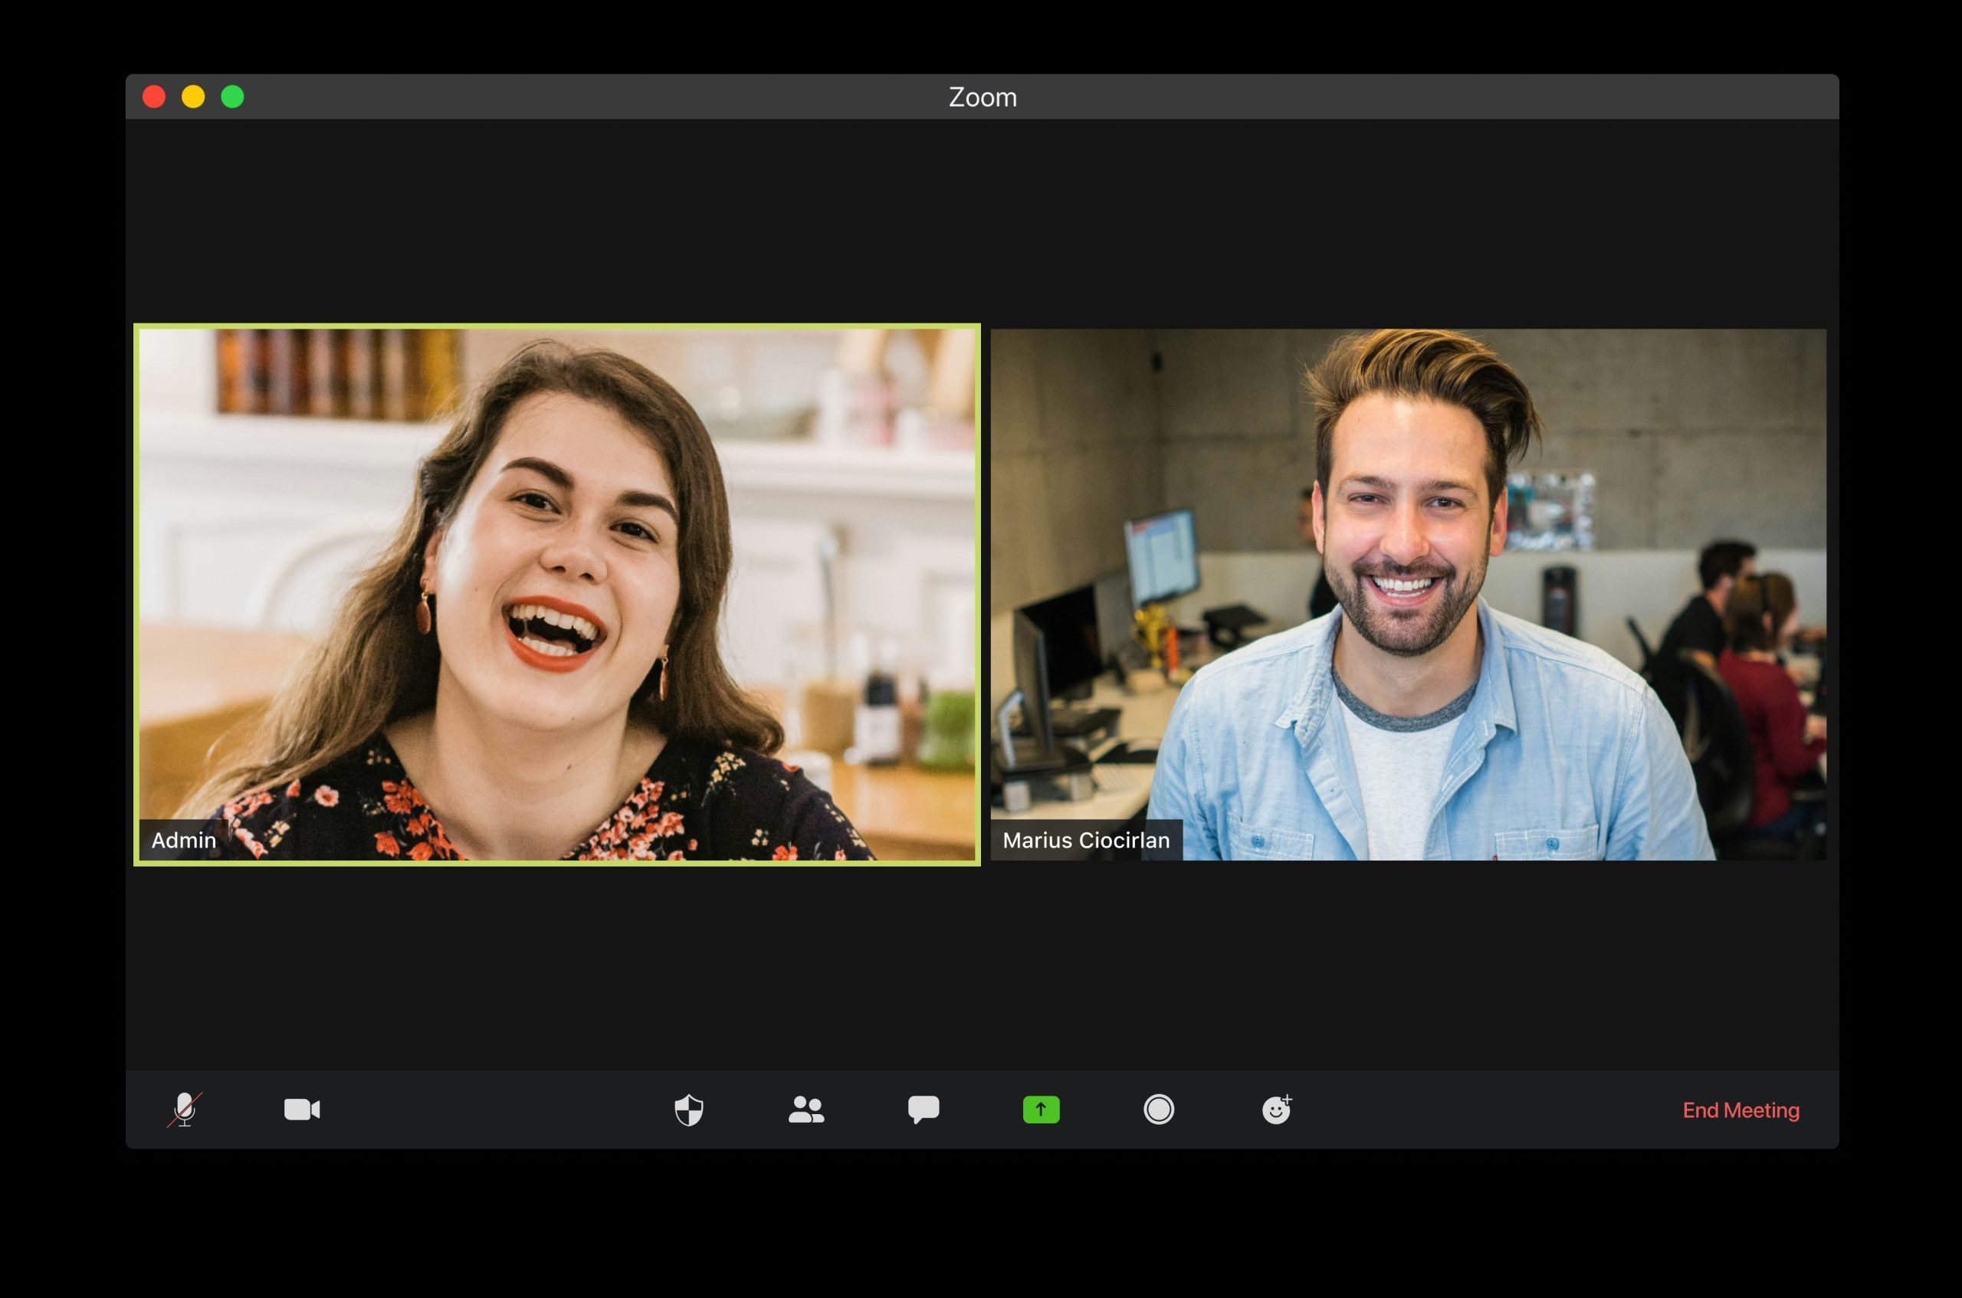The image size is (1962, 1298).
Task: Select Admin's highlighted video tile
Action: 556,579
